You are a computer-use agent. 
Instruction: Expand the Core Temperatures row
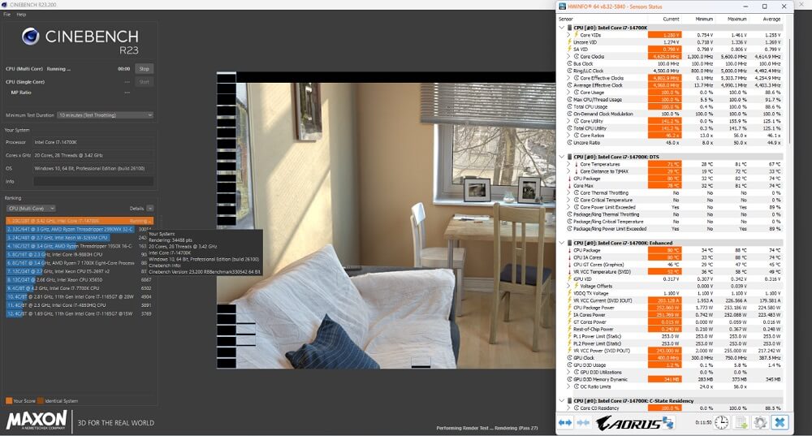click(x=569, y=164)
